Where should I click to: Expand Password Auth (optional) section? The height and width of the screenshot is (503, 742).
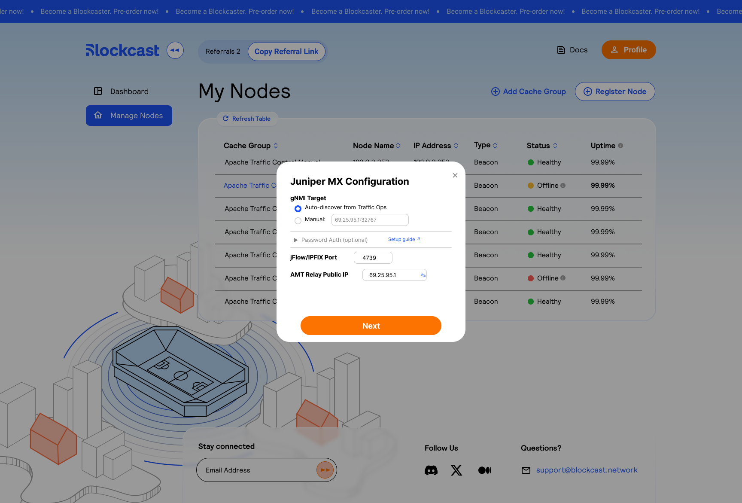click(331, 240)
